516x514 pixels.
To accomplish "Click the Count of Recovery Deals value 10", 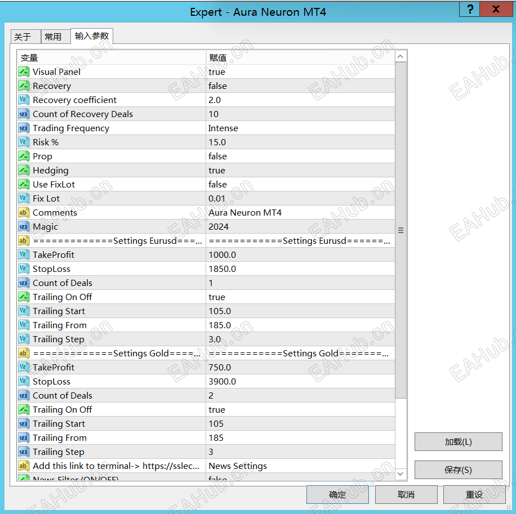I will click(x=213, y=114).
